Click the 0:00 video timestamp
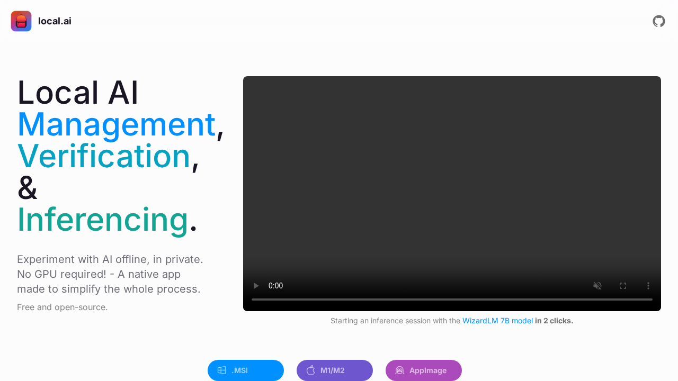Image resolution: width=678 pixels, height=381 pixels. 275,286
